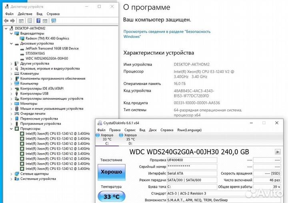The image size is (288, 203).
Task: Click the 33 °C temperature button
Action: pyautogui.click(x=112, y=197)
